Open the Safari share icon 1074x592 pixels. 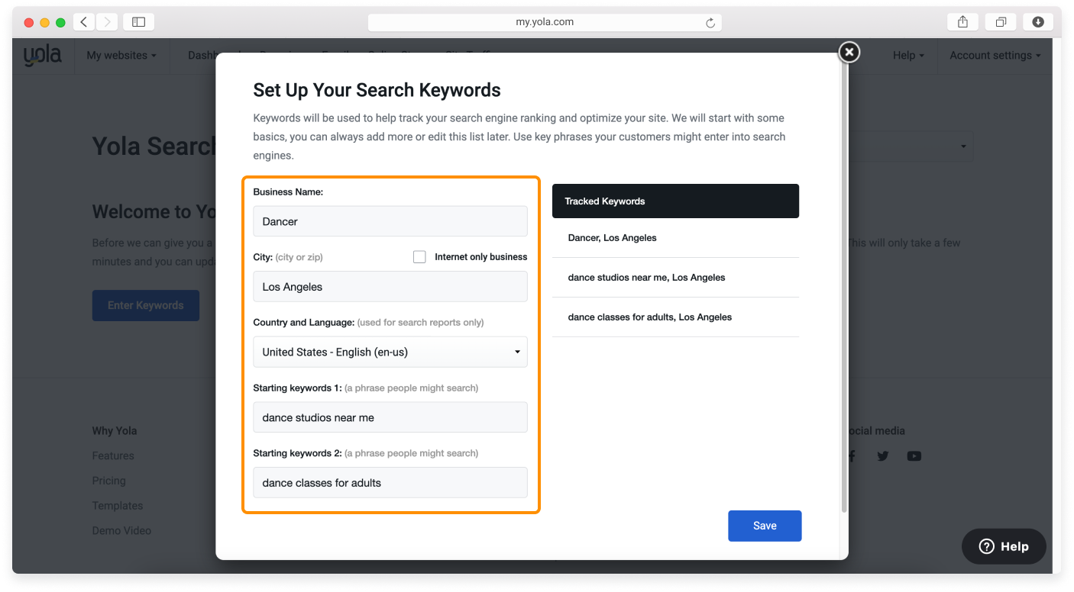tap(962, 22)
